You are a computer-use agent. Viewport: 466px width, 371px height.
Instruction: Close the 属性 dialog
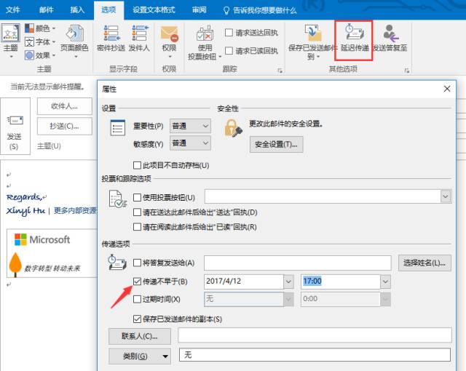447,89
